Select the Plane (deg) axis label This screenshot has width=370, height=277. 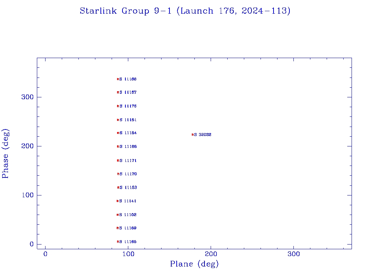click(194, 264)
